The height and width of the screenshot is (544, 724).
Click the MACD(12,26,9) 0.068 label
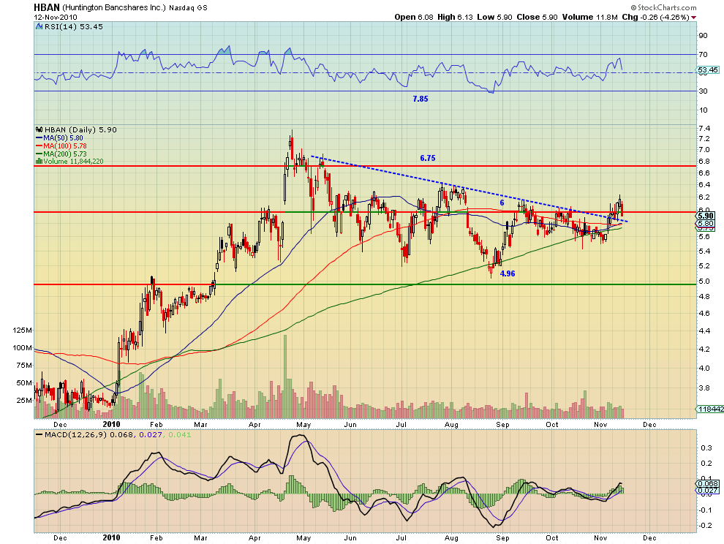(89, 435)
